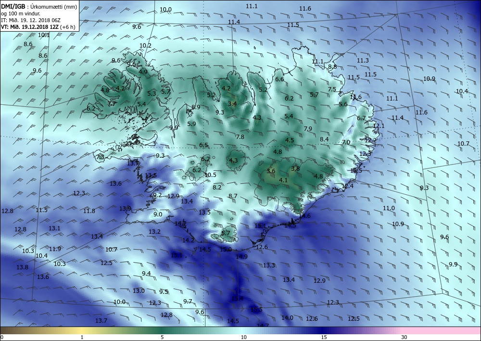Click the 5.3 value in the Westfjords
This screenshot has width=481, height=341.
point(152,93)
